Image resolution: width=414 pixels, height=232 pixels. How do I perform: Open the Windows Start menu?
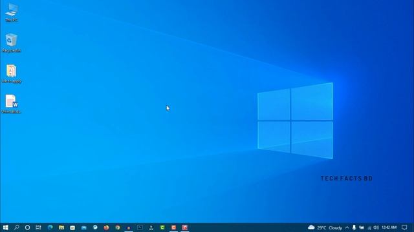point(5,227)
